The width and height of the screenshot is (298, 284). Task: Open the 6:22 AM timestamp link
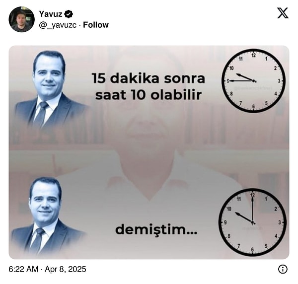click(x=47, y=269)
